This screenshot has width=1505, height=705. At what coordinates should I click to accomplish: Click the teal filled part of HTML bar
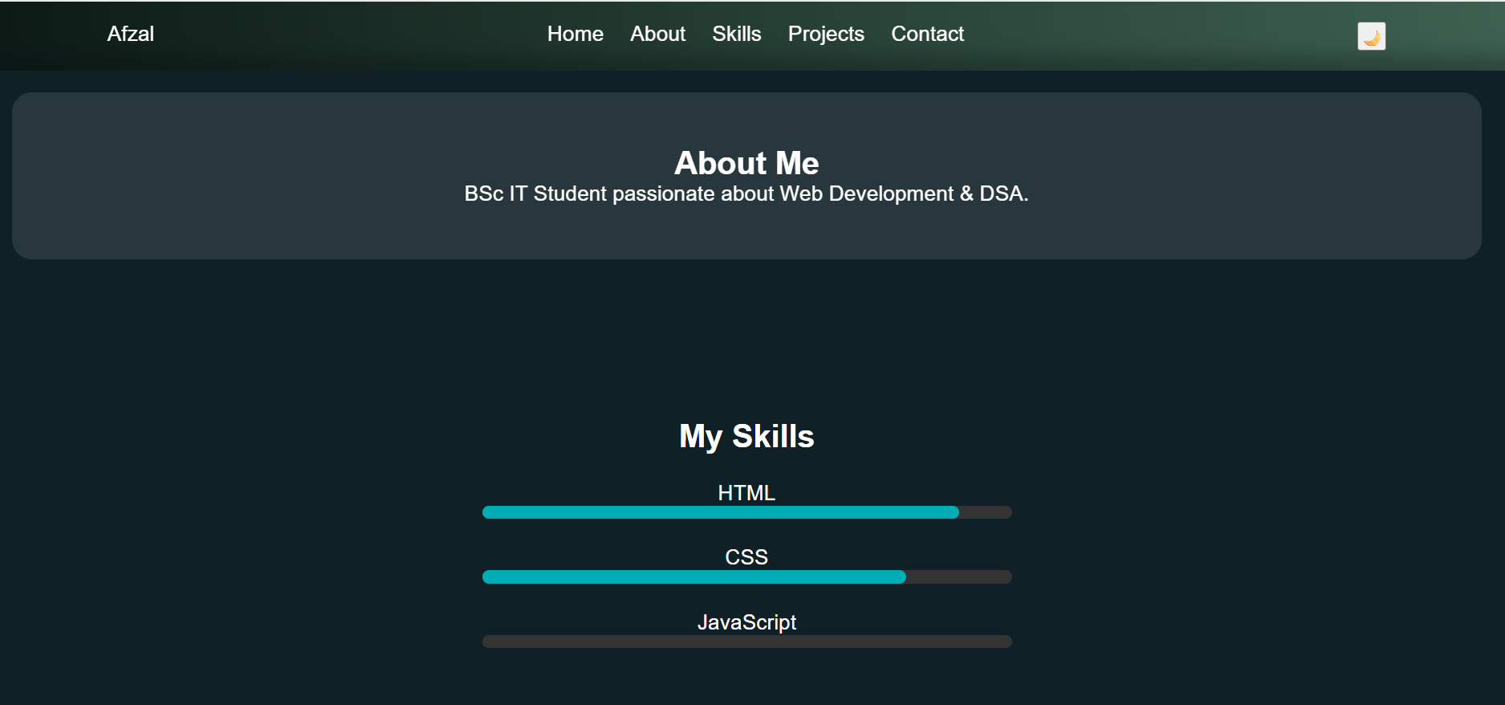pyautogui.click(x=720, y=512)
